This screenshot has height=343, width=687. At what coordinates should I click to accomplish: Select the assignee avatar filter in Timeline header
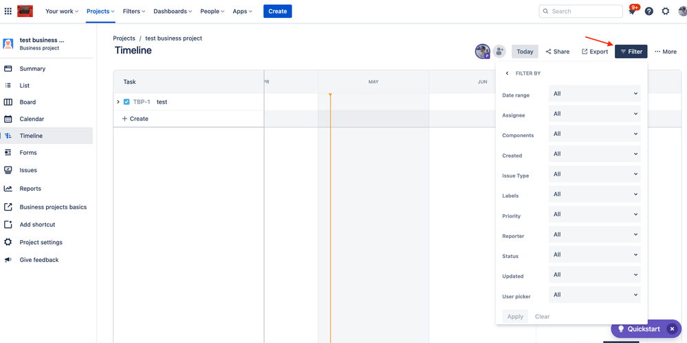click(x=482, y=51)
